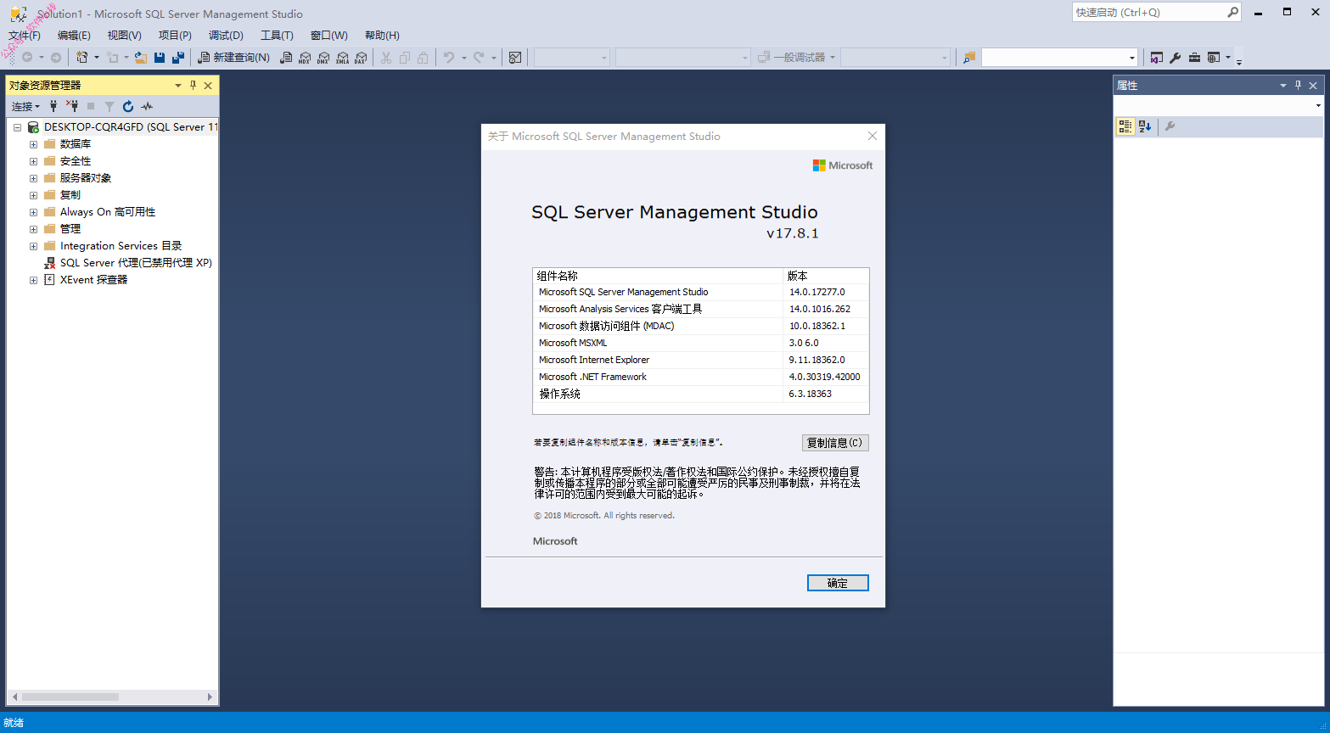Open the 窗口(W) menu

pos(329,35)
